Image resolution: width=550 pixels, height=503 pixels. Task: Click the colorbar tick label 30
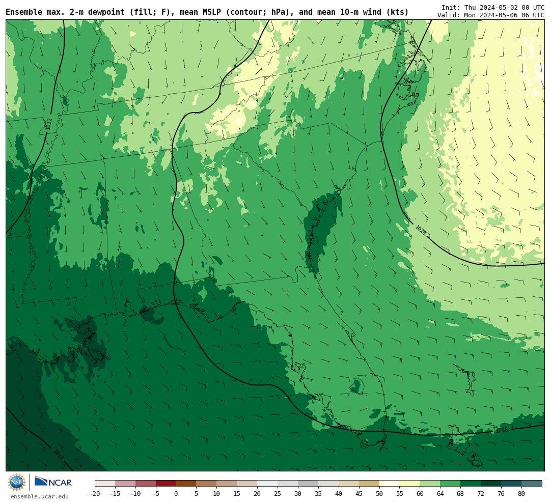point(298,494)
